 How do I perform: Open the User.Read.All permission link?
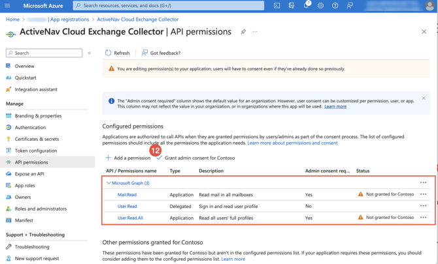pyautogui.click(x=130, y=218)
